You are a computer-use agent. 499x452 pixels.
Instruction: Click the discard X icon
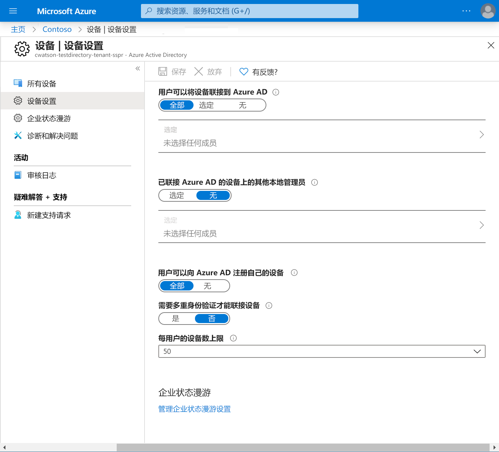pyautogui.click(x=199, y=71)
